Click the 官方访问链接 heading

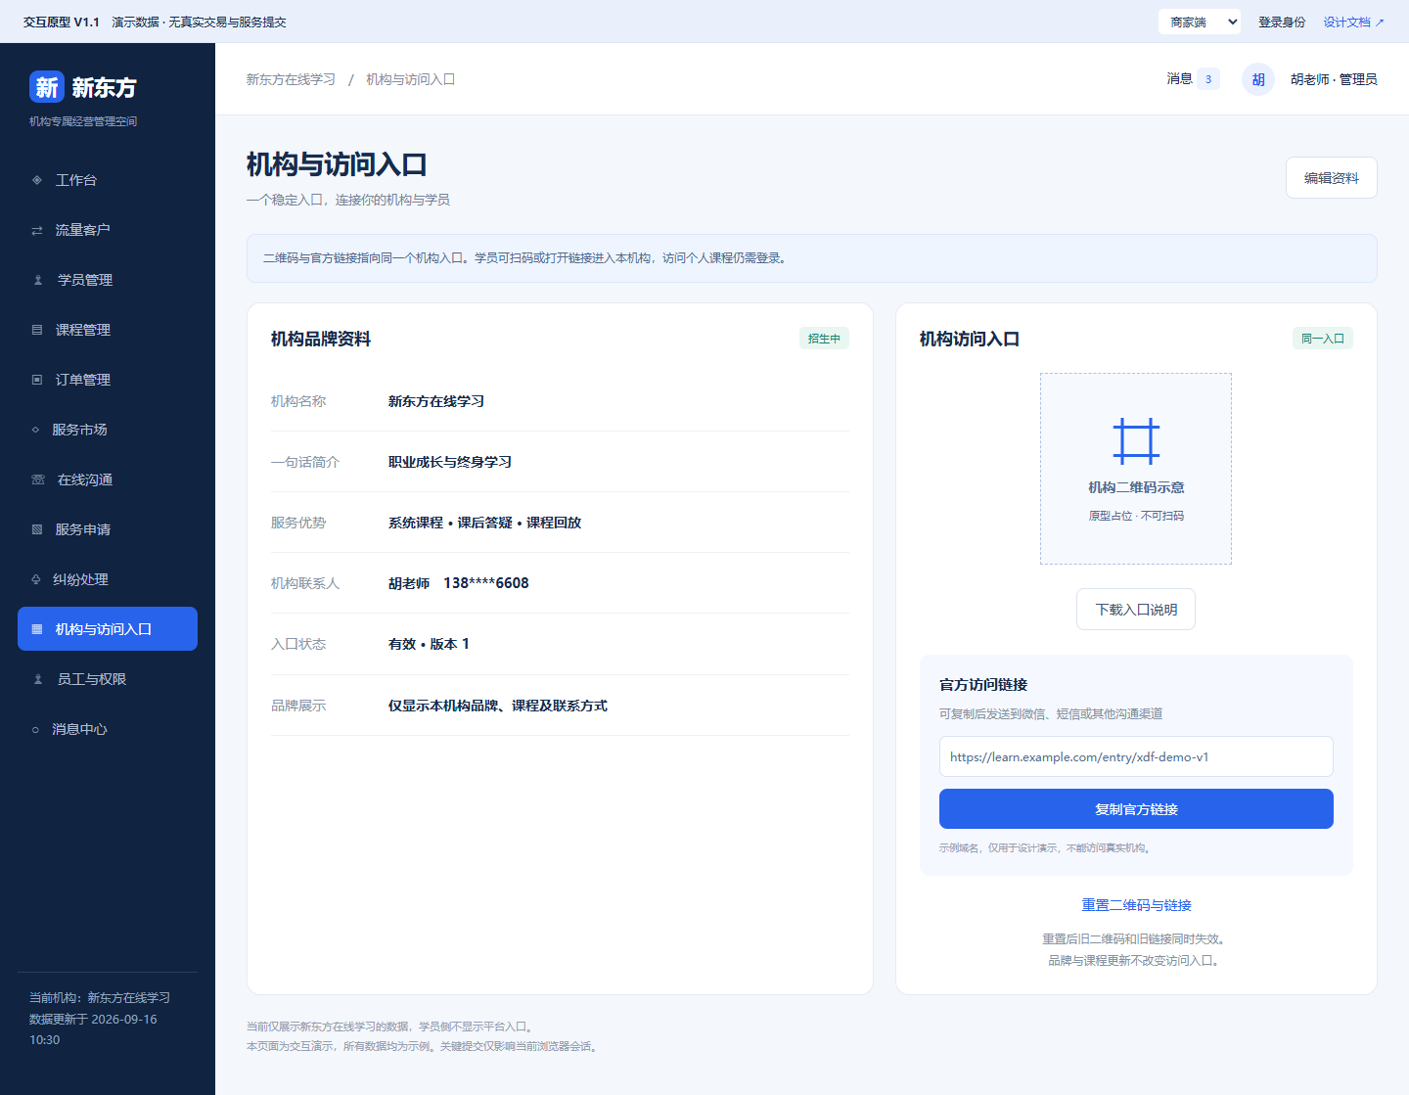[x=983, y=684]
